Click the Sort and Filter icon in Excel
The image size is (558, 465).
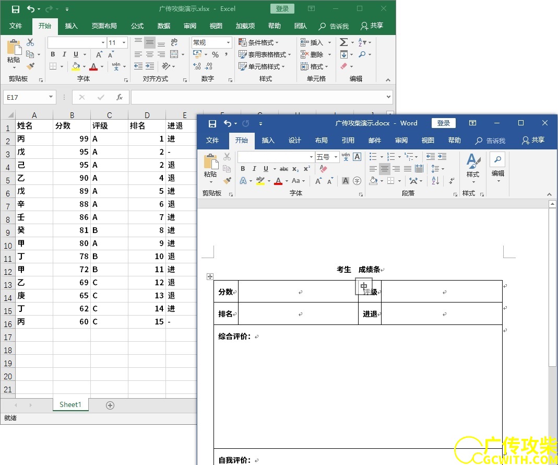(362, 42)
